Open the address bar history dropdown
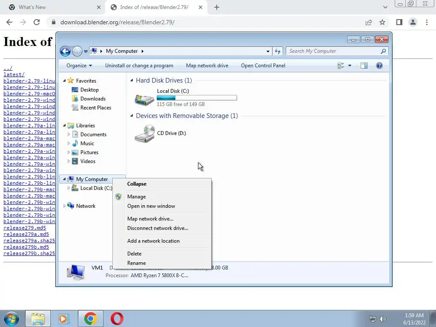The height and width of the screenshot is (327, 436). tap(268, 51)
